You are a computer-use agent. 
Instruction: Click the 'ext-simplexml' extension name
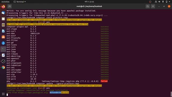14,63
